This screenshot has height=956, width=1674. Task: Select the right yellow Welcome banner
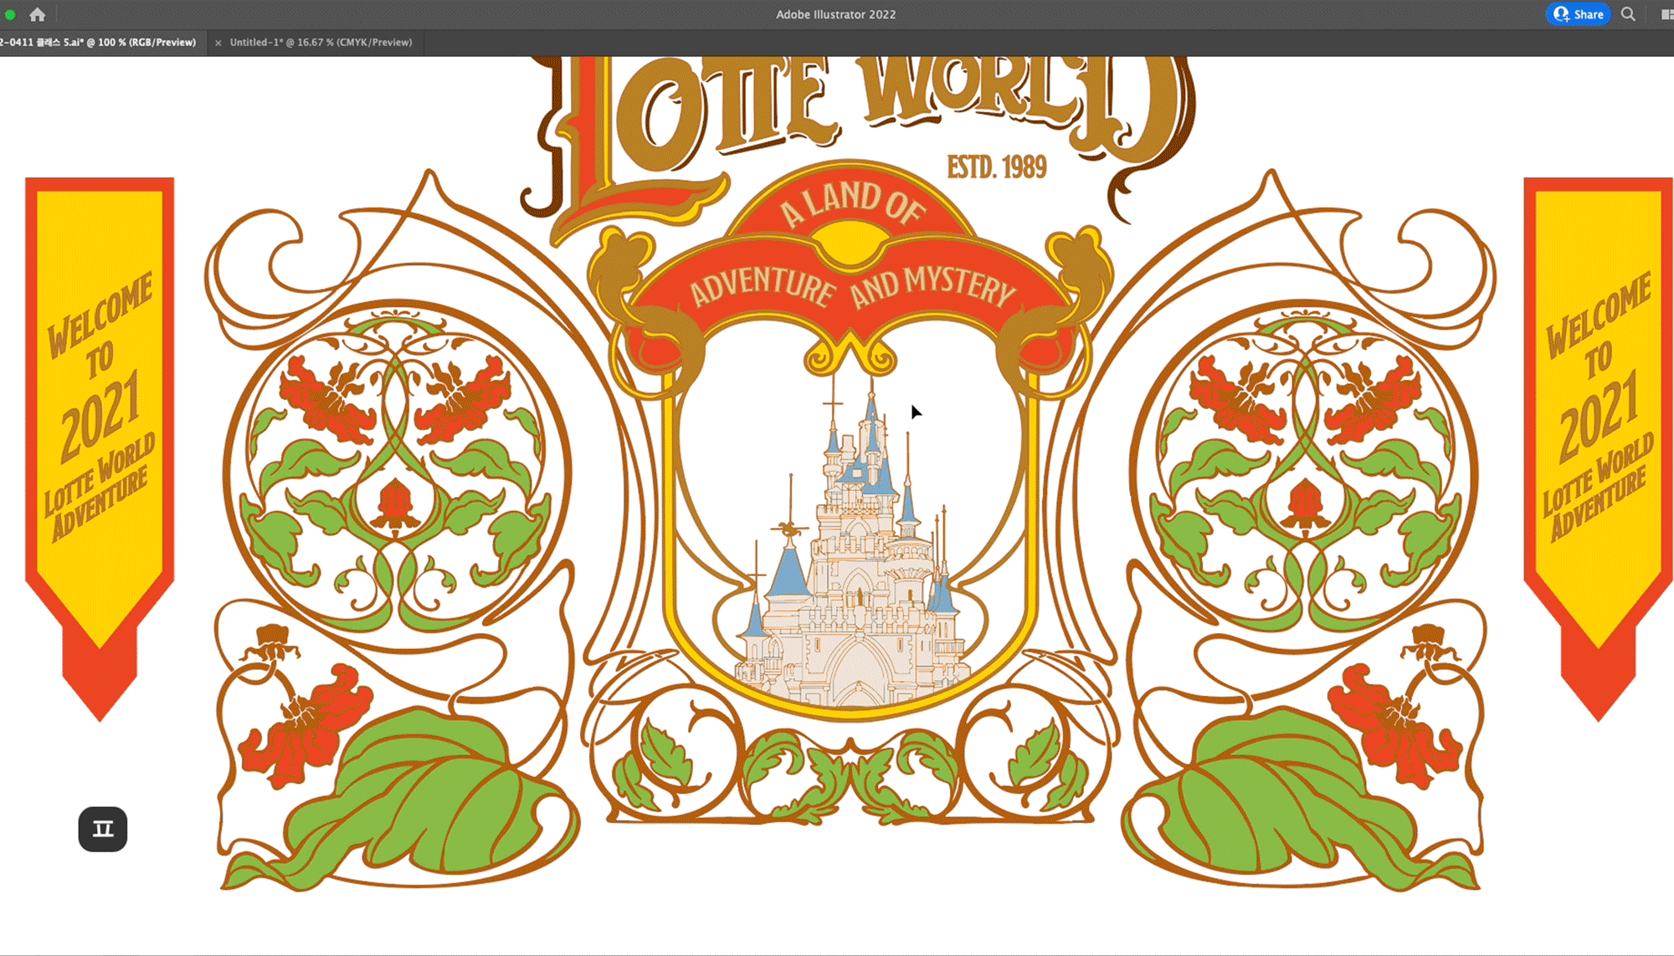tap(1599, 448)
